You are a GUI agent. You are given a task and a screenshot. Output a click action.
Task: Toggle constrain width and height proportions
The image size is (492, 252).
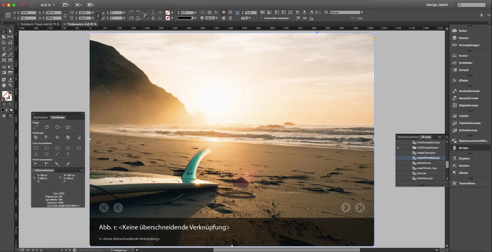[65, 15]
